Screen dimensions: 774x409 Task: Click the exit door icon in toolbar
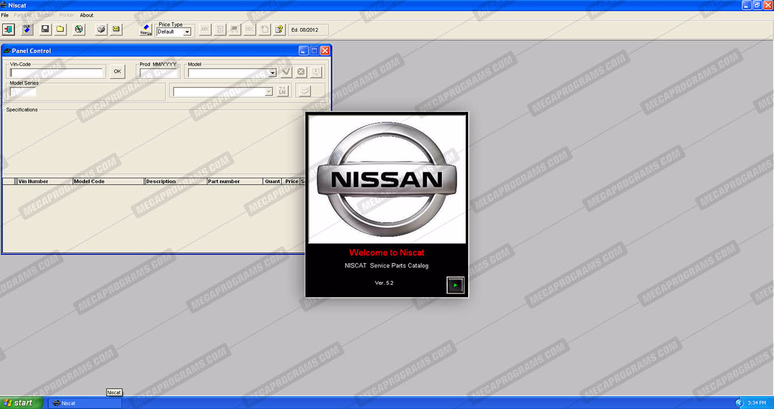tap(8, 29)
